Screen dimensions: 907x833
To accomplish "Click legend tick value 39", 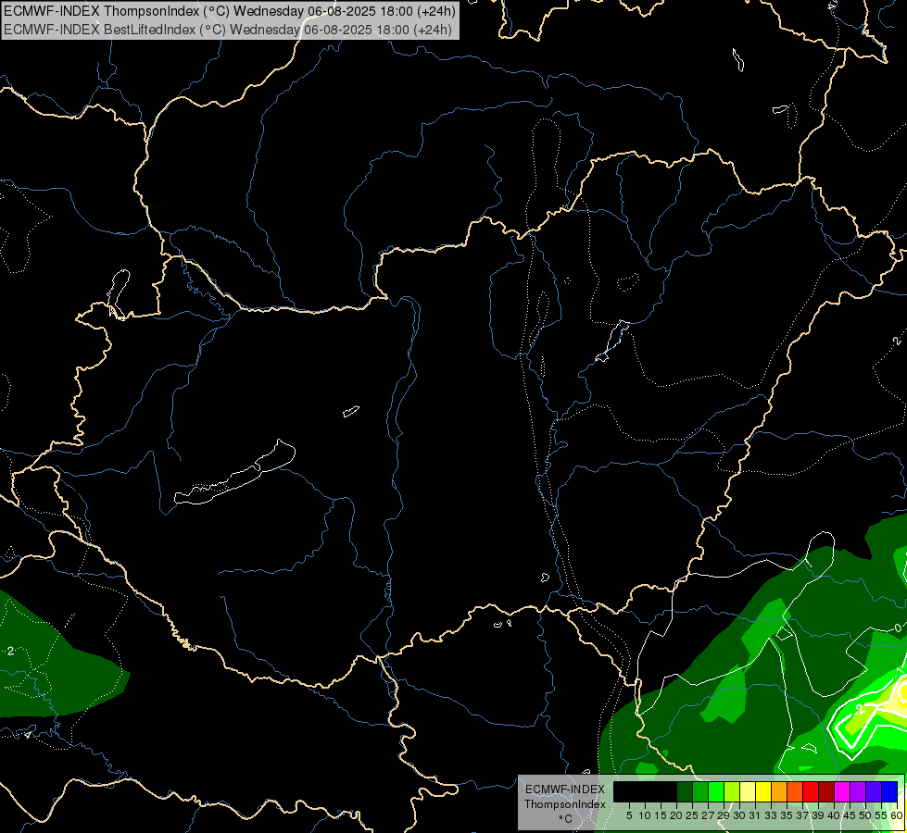I will click(x=818, y=815).
